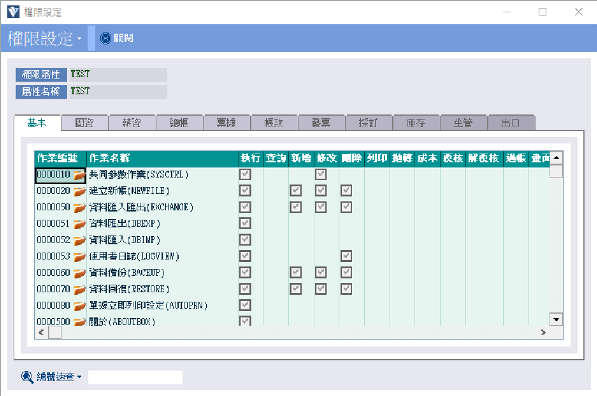Switch to the 薪資 tab
This screenshot has width=597, height=396.
tap(132, 123)
